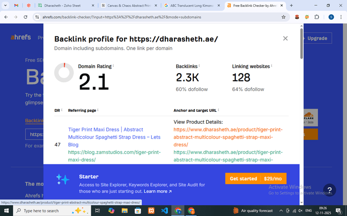
Task: Switch to ABC Translucent Long Kimono tab
Action: click(x=192, y=5)
